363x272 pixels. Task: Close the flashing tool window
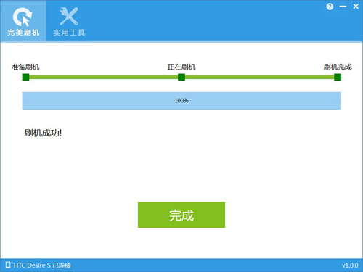(x=356, y=7)
